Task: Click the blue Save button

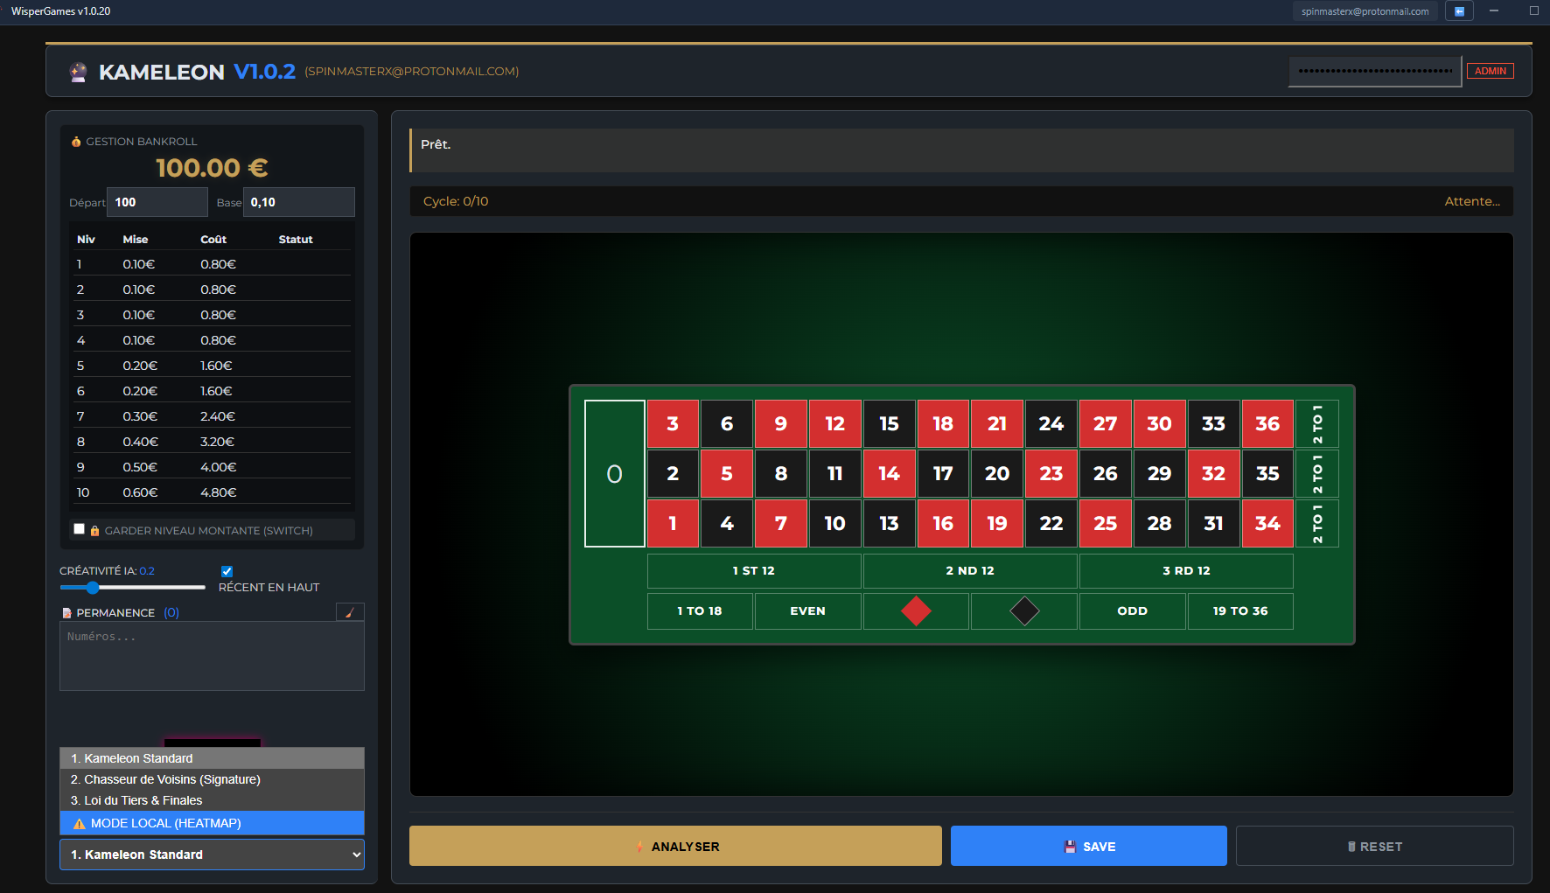Action: point(1088,846)
